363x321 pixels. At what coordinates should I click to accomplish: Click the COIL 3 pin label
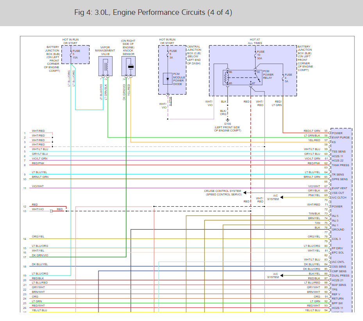336,239
